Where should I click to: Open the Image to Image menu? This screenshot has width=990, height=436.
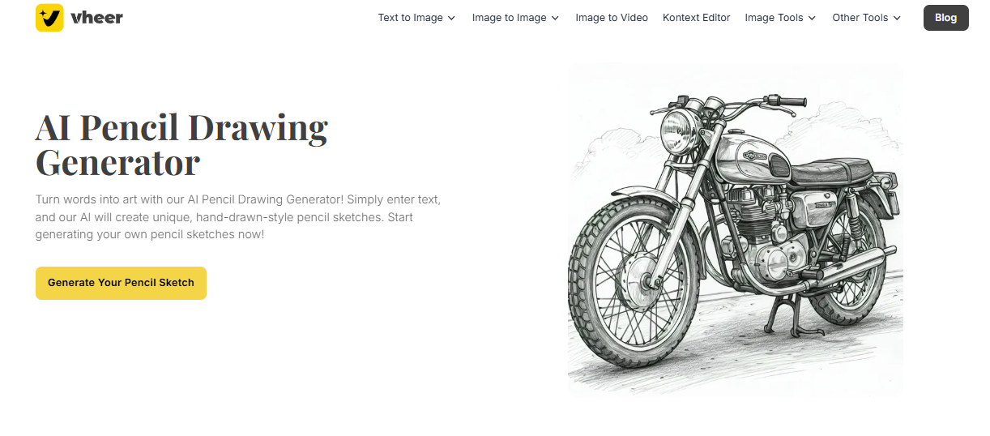(509, 17)
